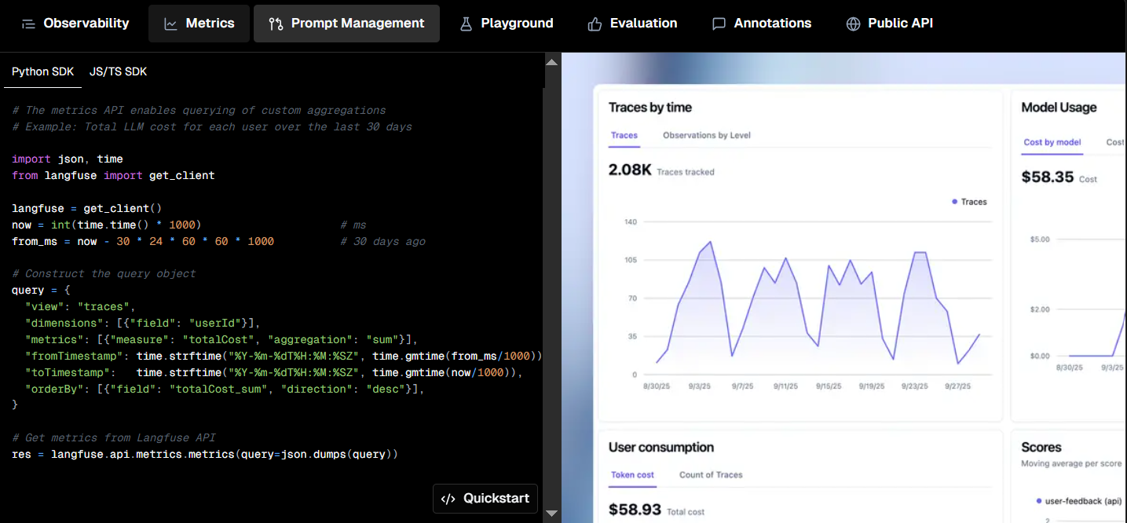The image size is (1127, 523).
Task: Open the Observability tab
Action: [75, 24]
